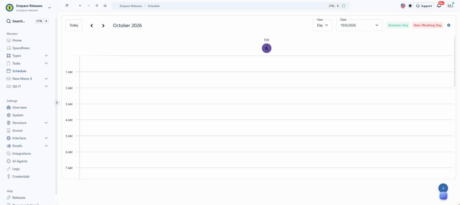Open Overview settings
The height and width of the screenshot is (205, 460).
(x=19, y=107)
